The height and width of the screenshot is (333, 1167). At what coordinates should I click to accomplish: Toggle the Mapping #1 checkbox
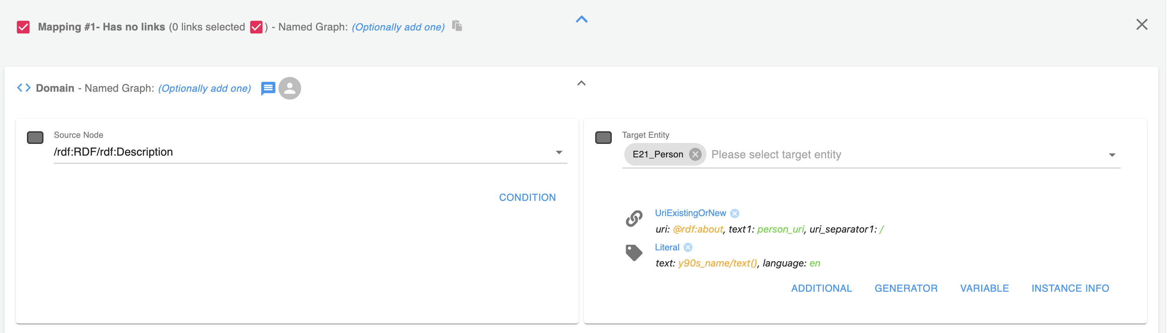(23, 27)
